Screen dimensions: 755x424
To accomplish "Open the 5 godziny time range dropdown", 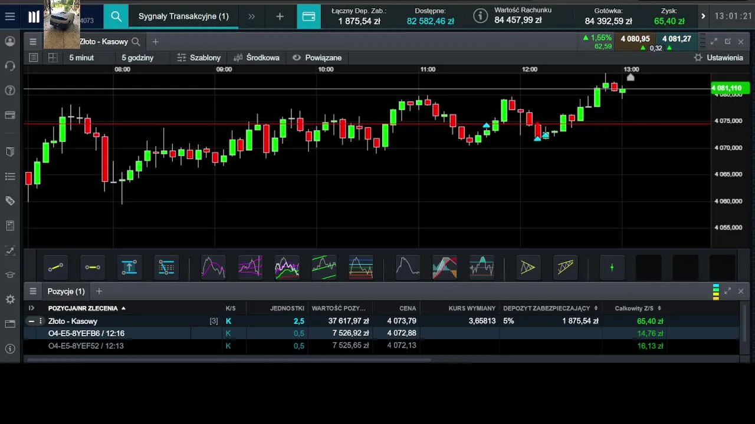I will [x=137, y=58].
